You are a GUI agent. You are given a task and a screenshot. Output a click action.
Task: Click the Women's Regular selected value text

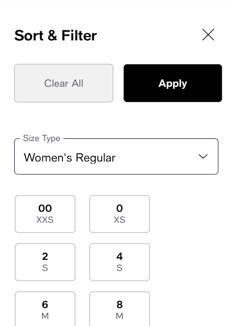(70, 158)
